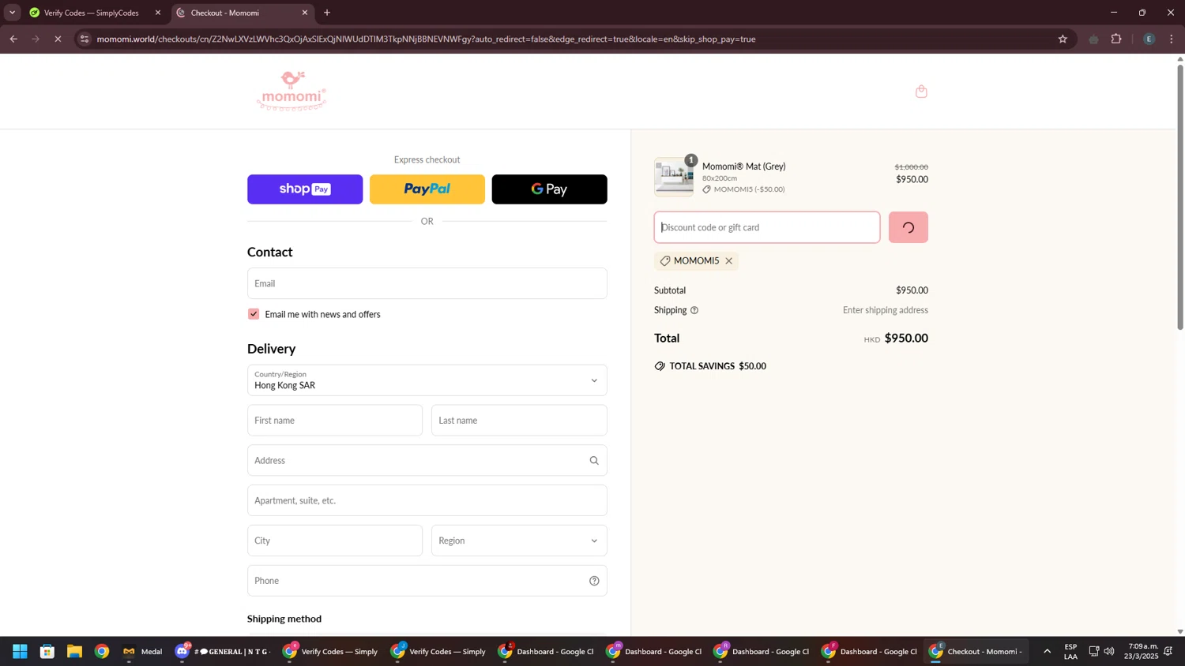This screenshot has width=1185, height=666.
Task: Open the network display tray icon
Action: click(1094, 652)
